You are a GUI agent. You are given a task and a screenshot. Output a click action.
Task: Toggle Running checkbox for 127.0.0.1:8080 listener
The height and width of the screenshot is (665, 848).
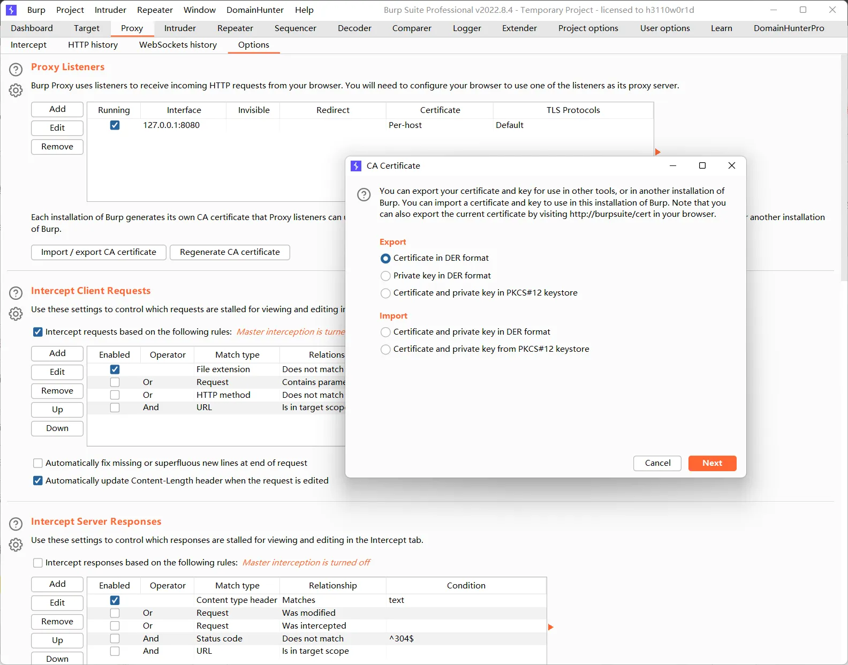pyautogui.click(x=115, y=125)
